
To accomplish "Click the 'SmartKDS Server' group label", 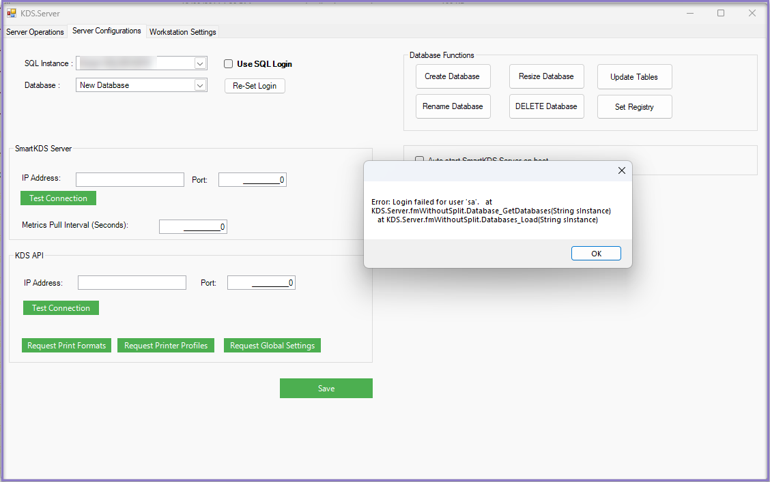I will click(43, 149).
